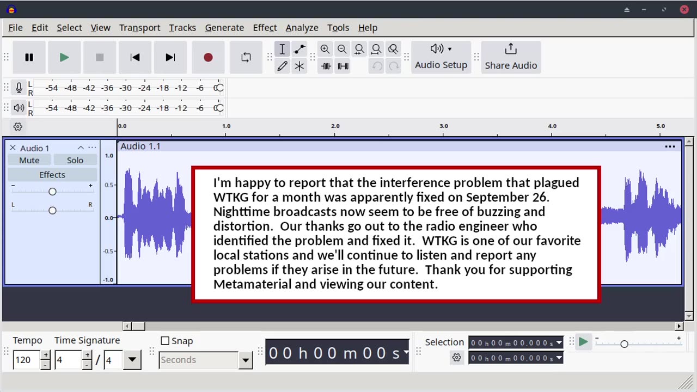Select the Multi-tool asterisk icon
The height and width of the screenshot is (392, 697).
(x=299, y=66)
